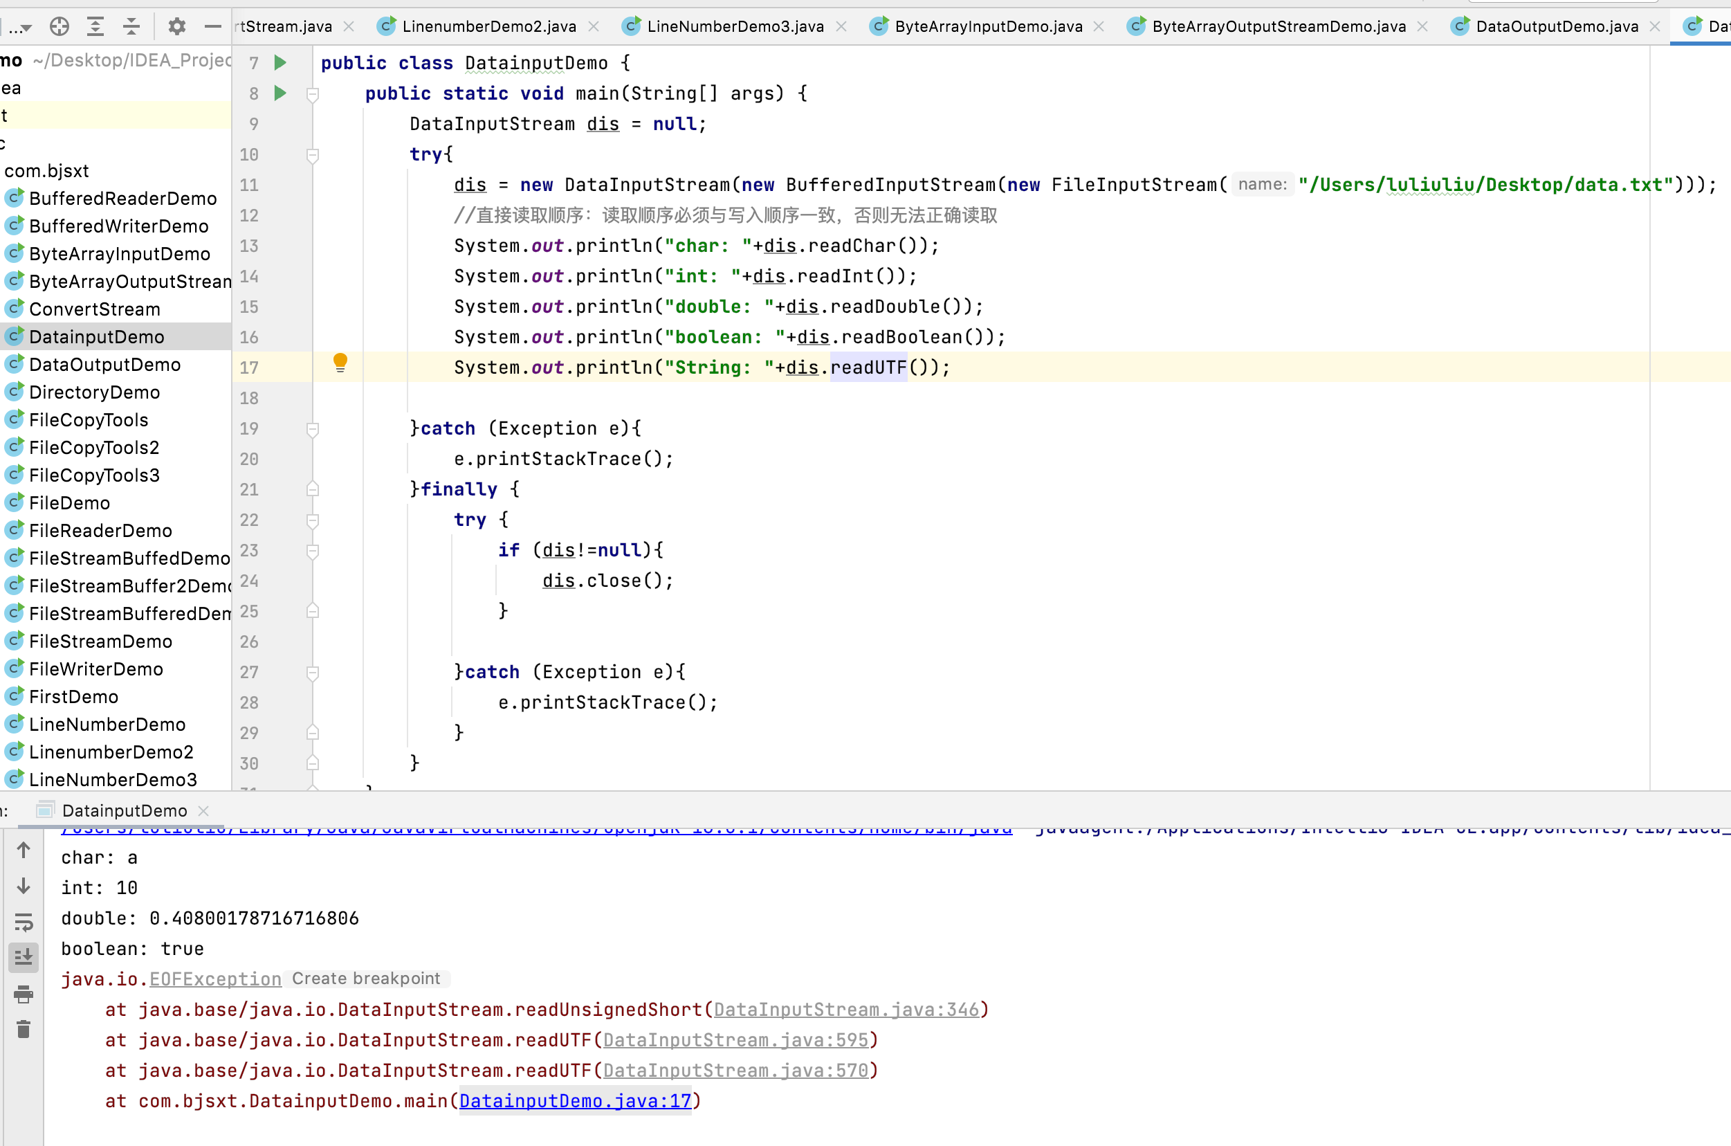Close the ByteArrayInputDemo.java tab
The image size is (1731, 1146).
click(x=1098, y=27)
